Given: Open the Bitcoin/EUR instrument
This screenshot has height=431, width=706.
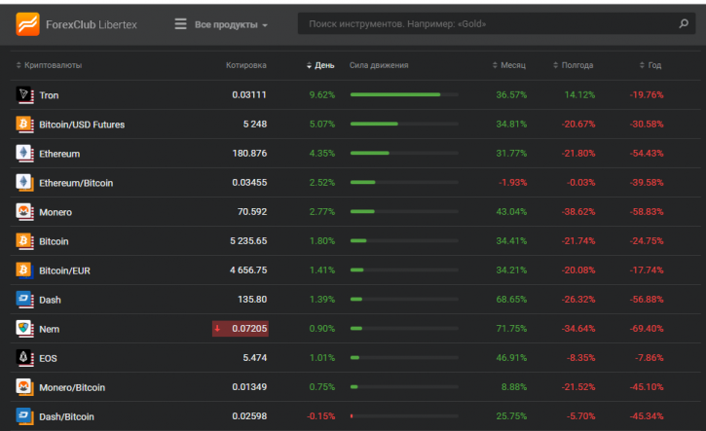Looking at the screenshot, I should pyautogui.click(x=64, y=270).
